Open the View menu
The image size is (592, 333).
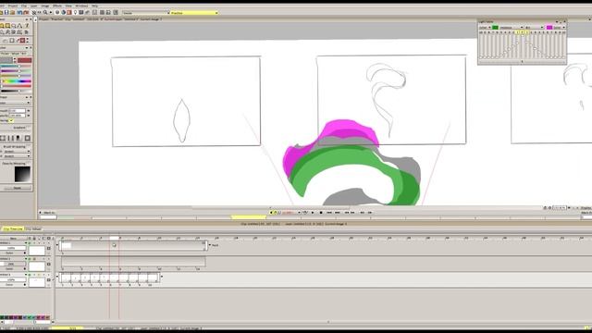click(68, 6)
